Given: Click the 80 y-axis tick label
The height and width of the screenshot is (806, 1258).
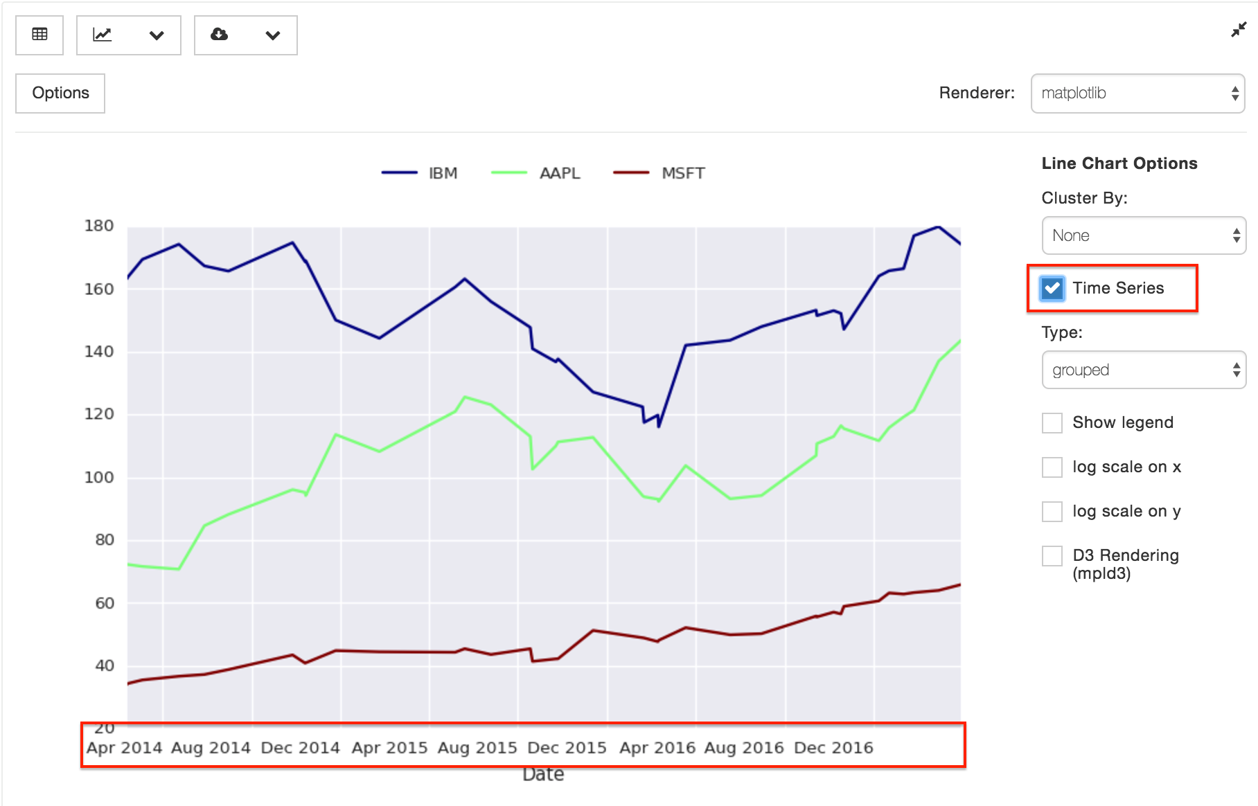Looking at the screenshot, I should click(105, 539).
